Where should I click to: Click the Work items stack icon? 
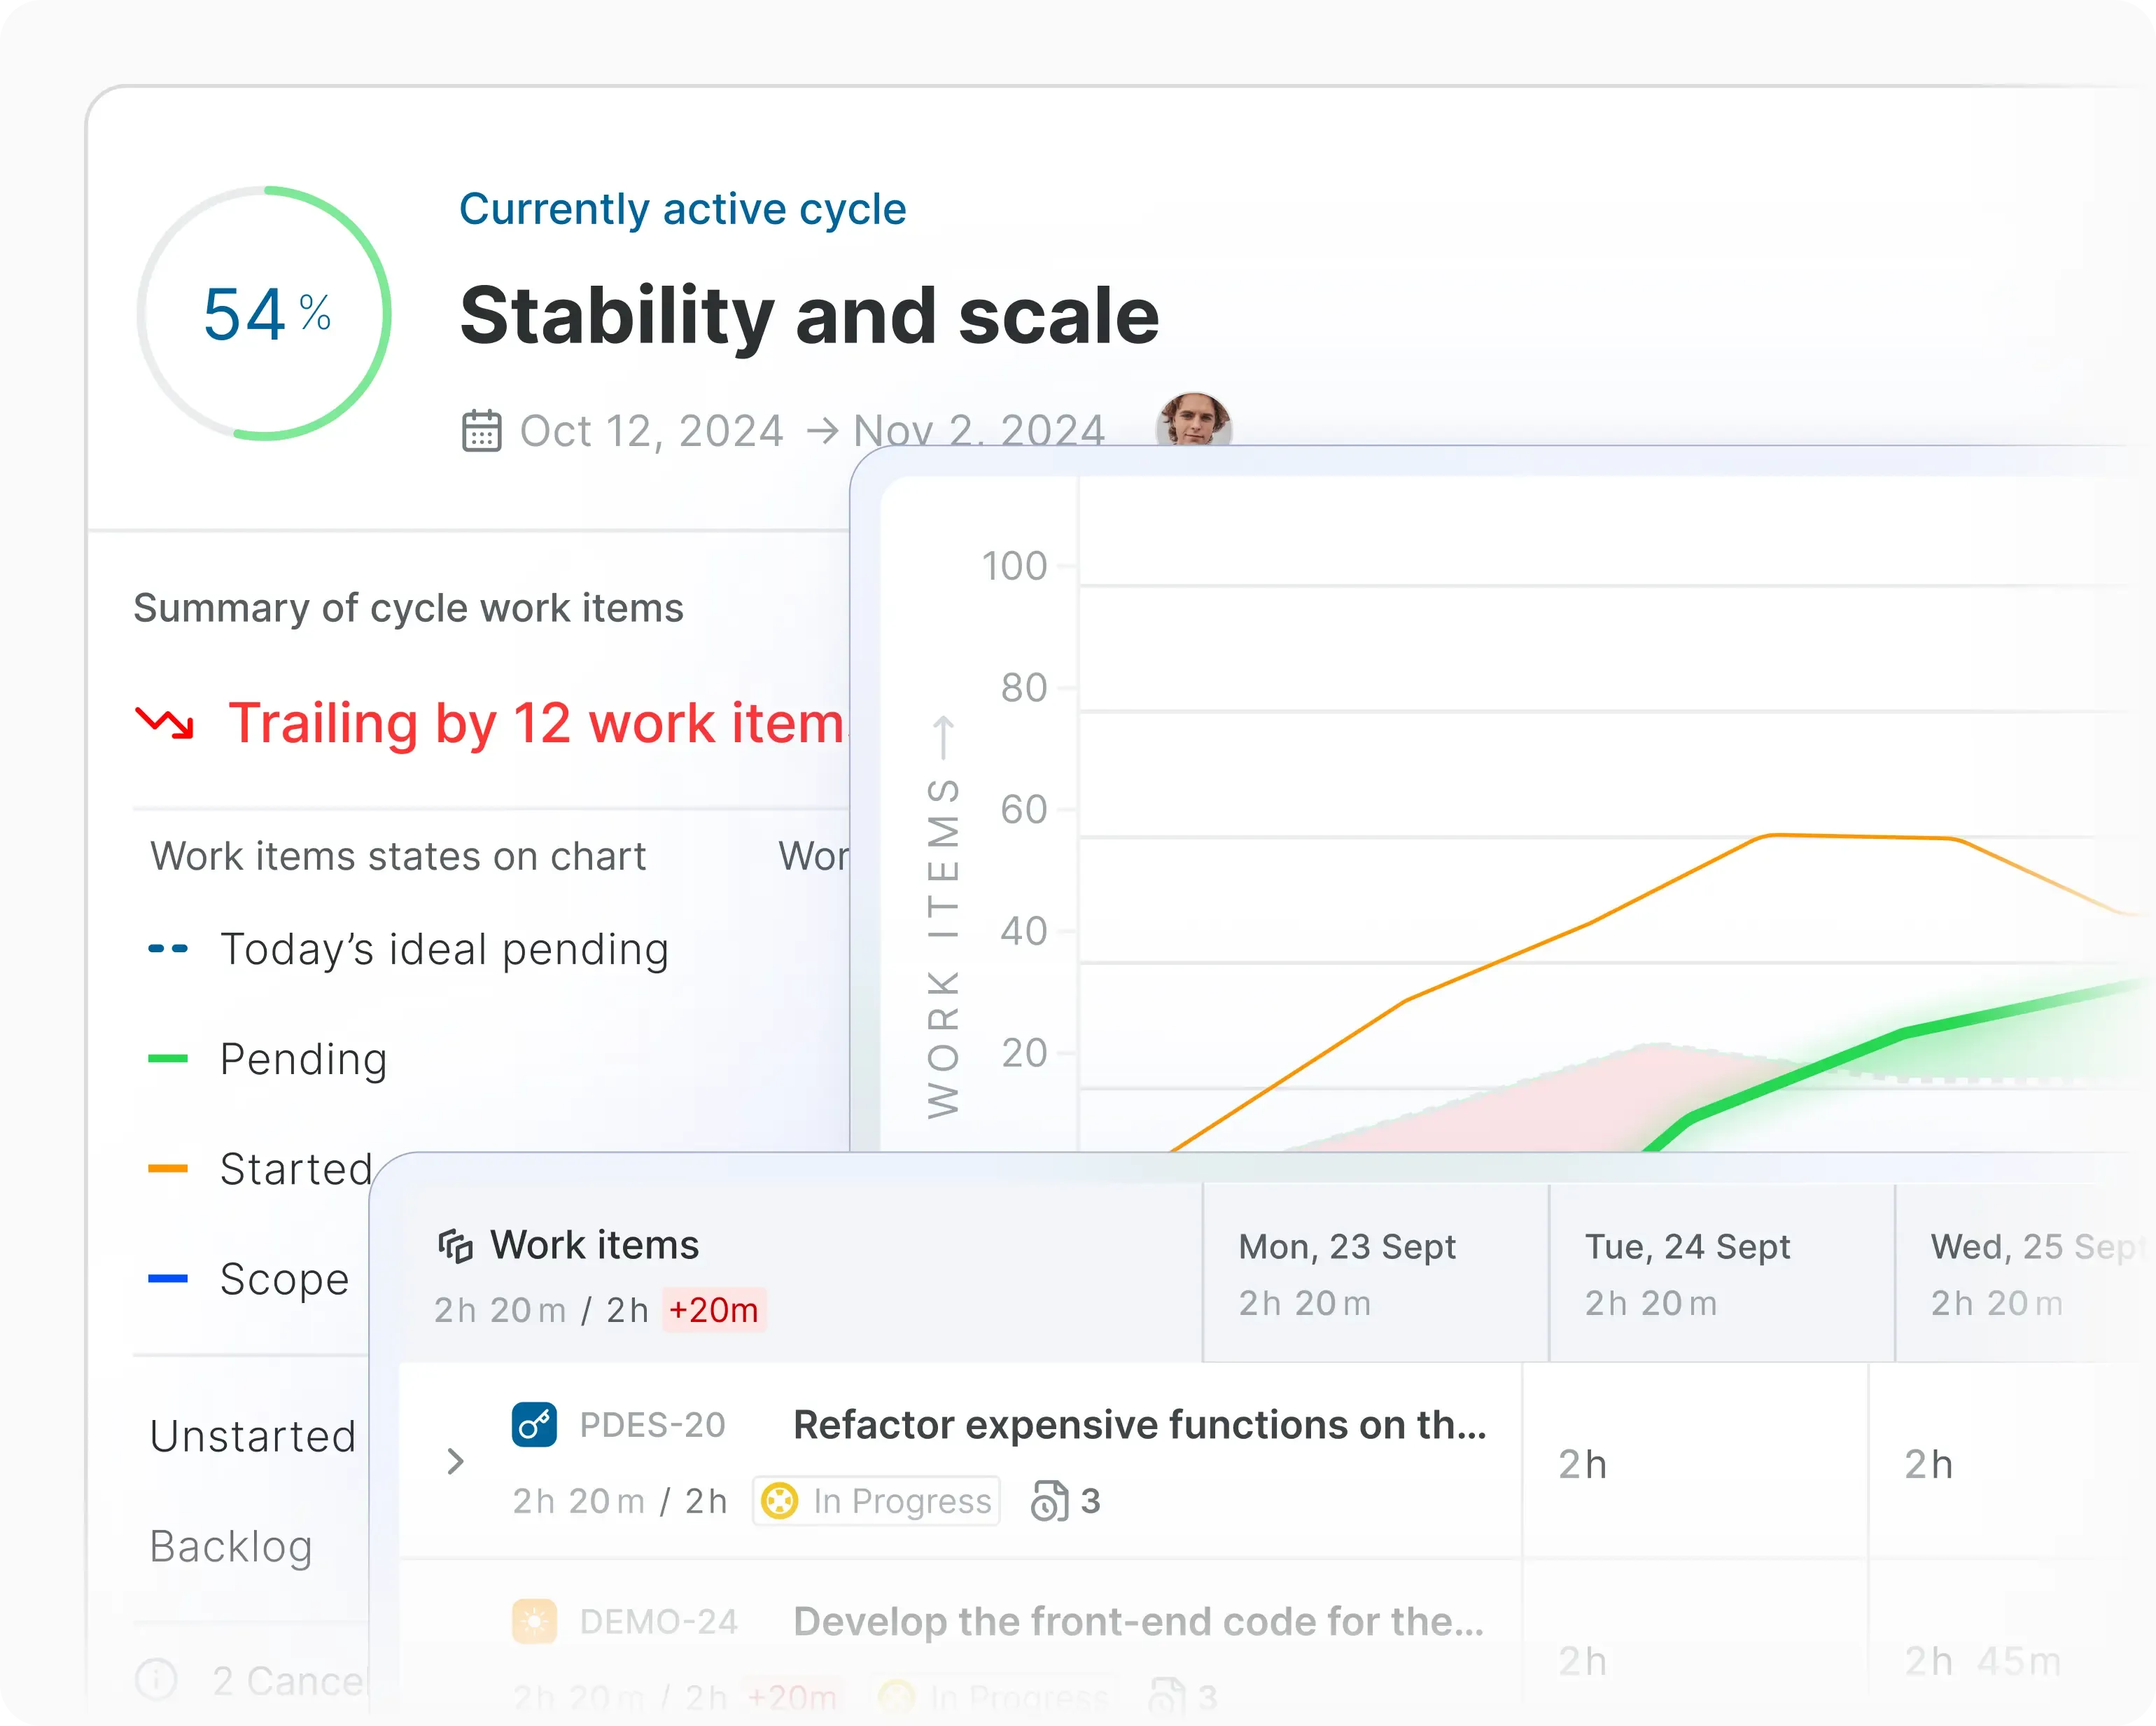[455, 1246]
